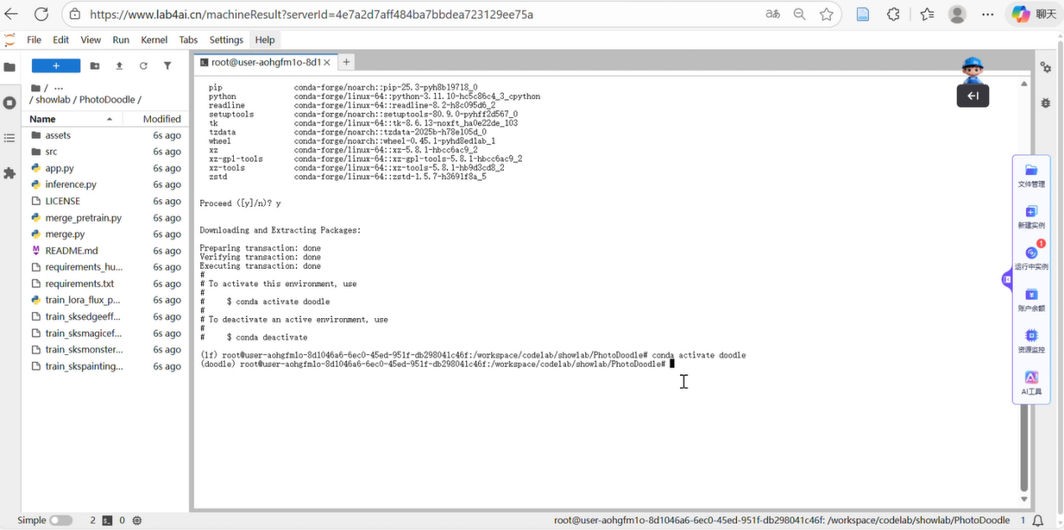Open browser extensions puzzle icon
The image size is (1064, 530).
[894, 14]
